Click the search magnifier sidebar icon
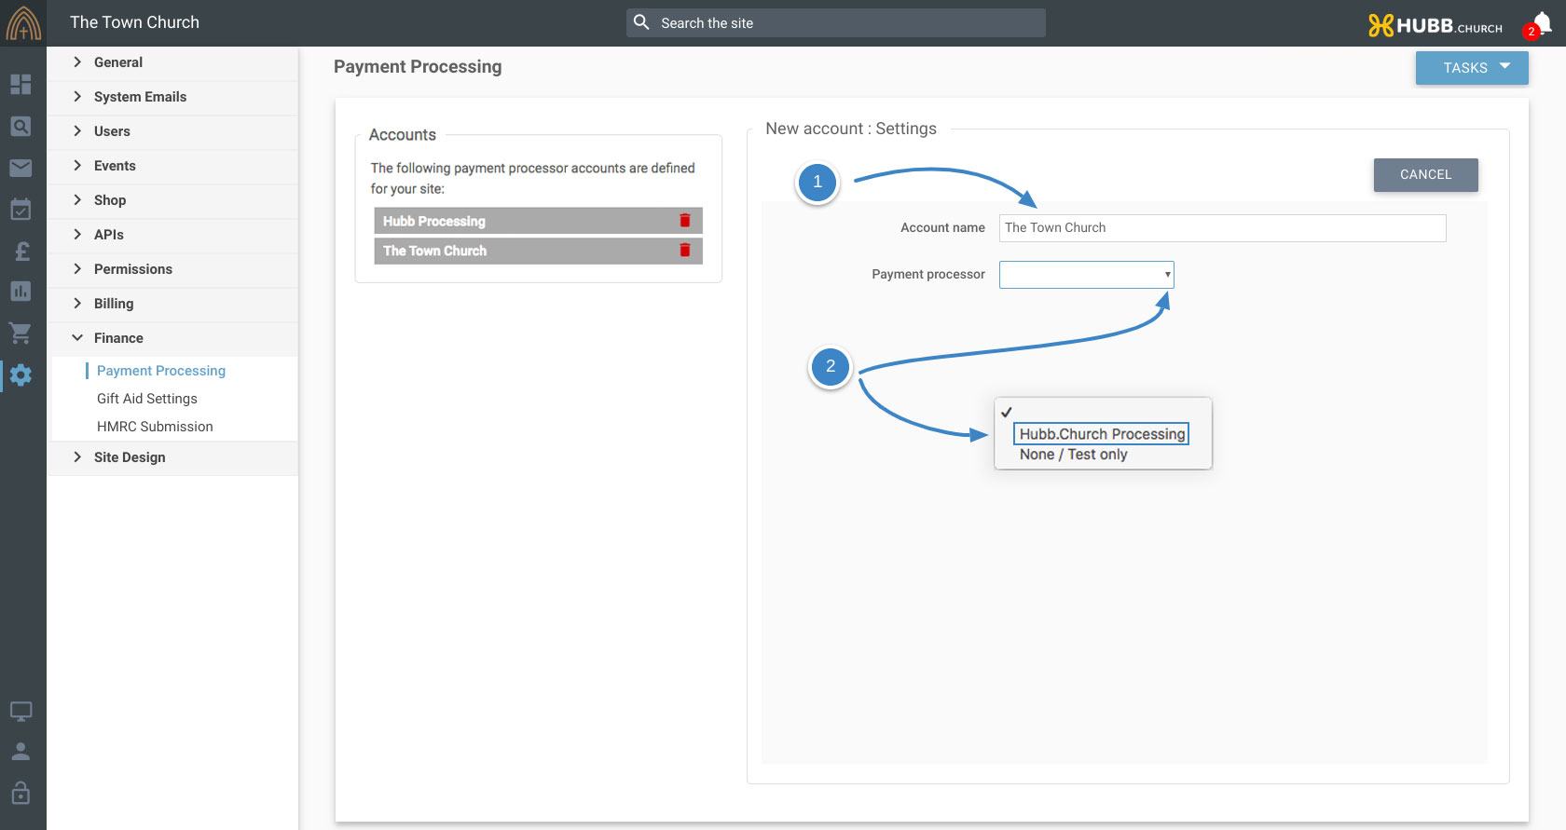The height and width of the screenshot is (830, 1566). [x=21, y=126]
